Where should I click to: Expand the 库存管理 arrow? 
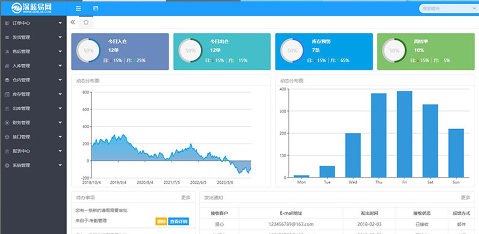[x=60, y=94]
